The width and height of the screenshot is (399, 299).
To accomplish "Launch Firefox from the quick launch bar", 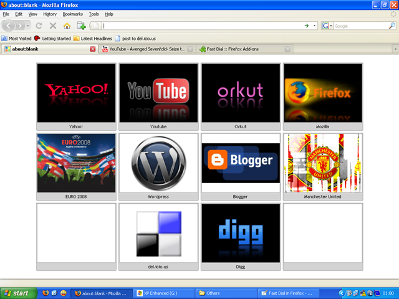I will tap(46, 293).
